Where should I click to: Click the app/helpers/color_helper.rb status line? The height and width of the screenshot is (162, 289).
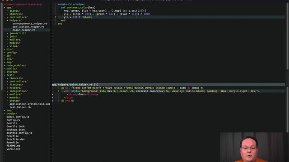(168, 85)
